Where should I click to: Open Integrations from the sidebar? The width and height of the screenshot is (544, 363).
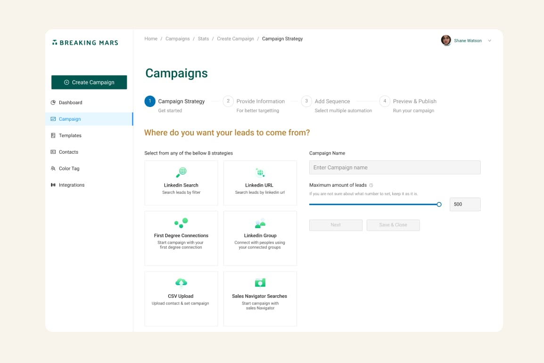(71, 185)
